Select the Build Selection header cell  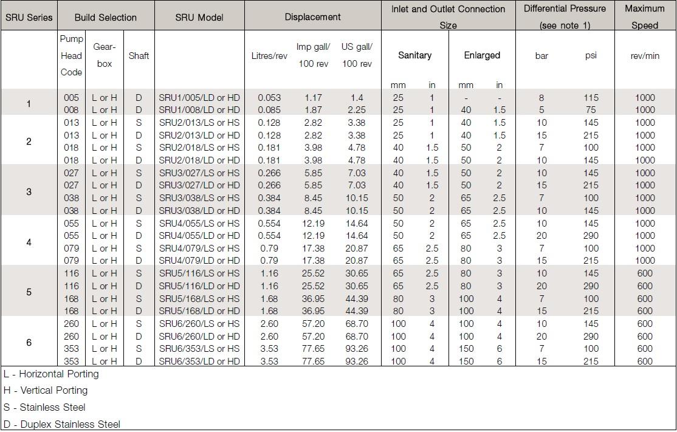pos(105,18)
